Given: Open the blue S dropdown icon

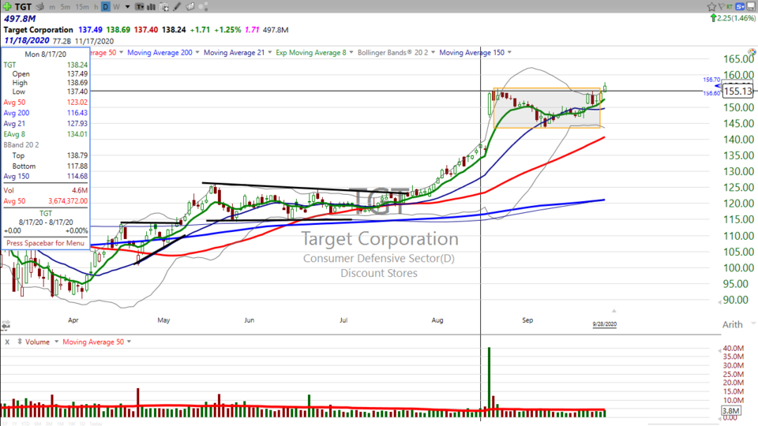Looking at the screenshot, I should pos(740,6).
